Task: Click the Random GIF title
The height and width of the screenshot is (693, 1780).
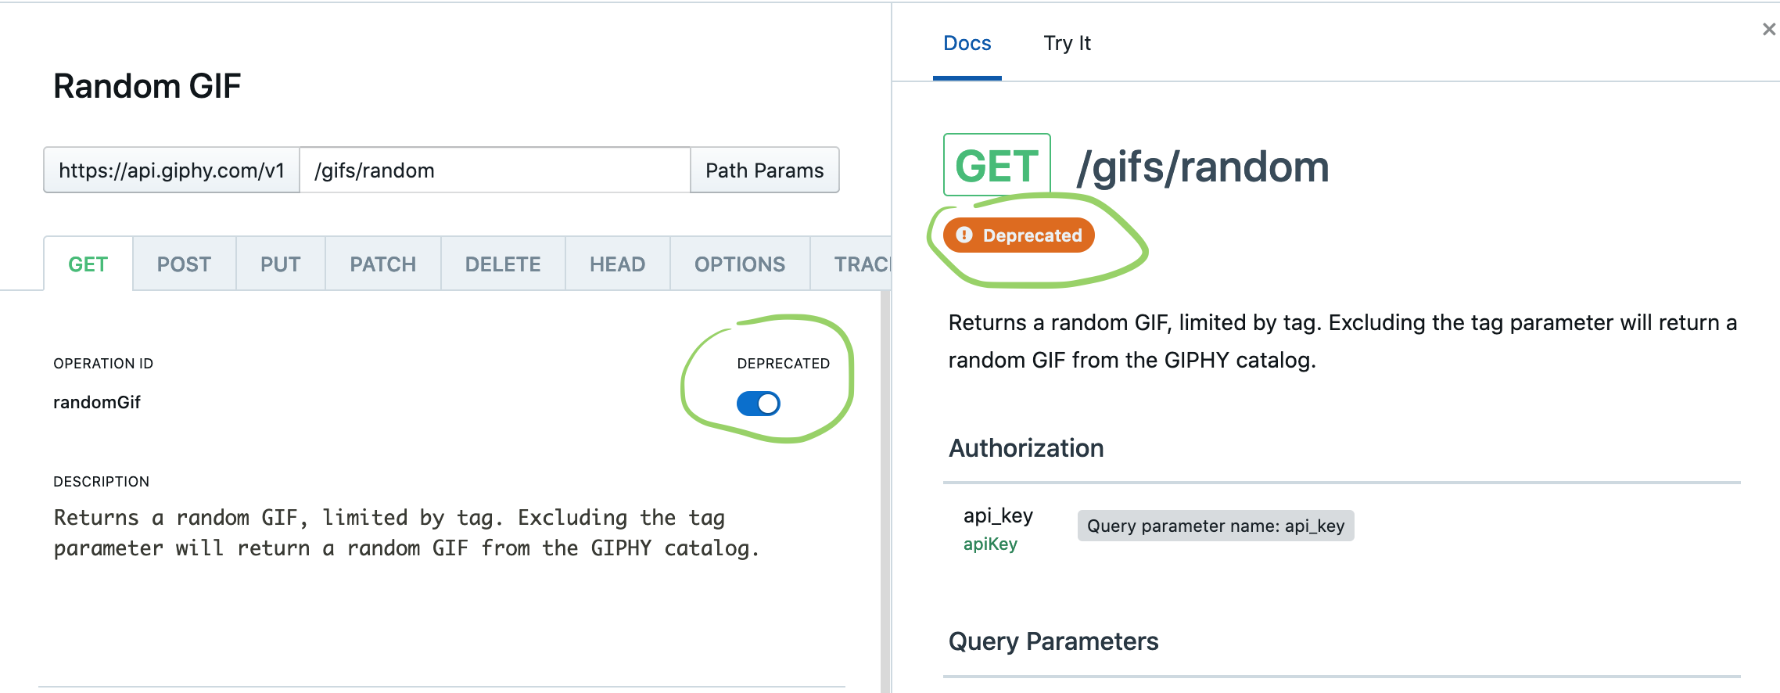Action: click(x=147, y=86)
